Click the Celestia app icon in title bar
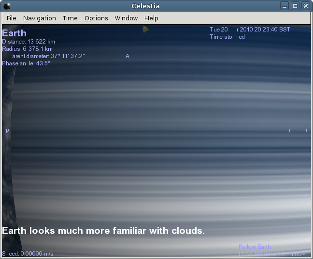 coord(7,6)
